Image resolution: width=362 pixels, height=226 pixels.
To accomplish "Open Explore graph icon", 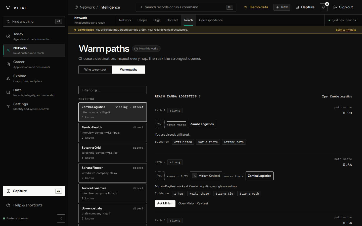I will coord(8,78).
